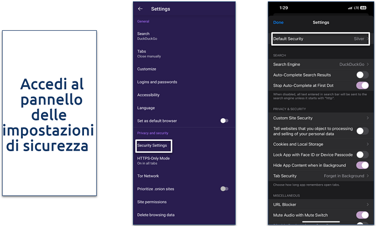This screenshot has height=226, width=376.
Task: Select Logins and passwords item
Action: [x=157, y=82]
